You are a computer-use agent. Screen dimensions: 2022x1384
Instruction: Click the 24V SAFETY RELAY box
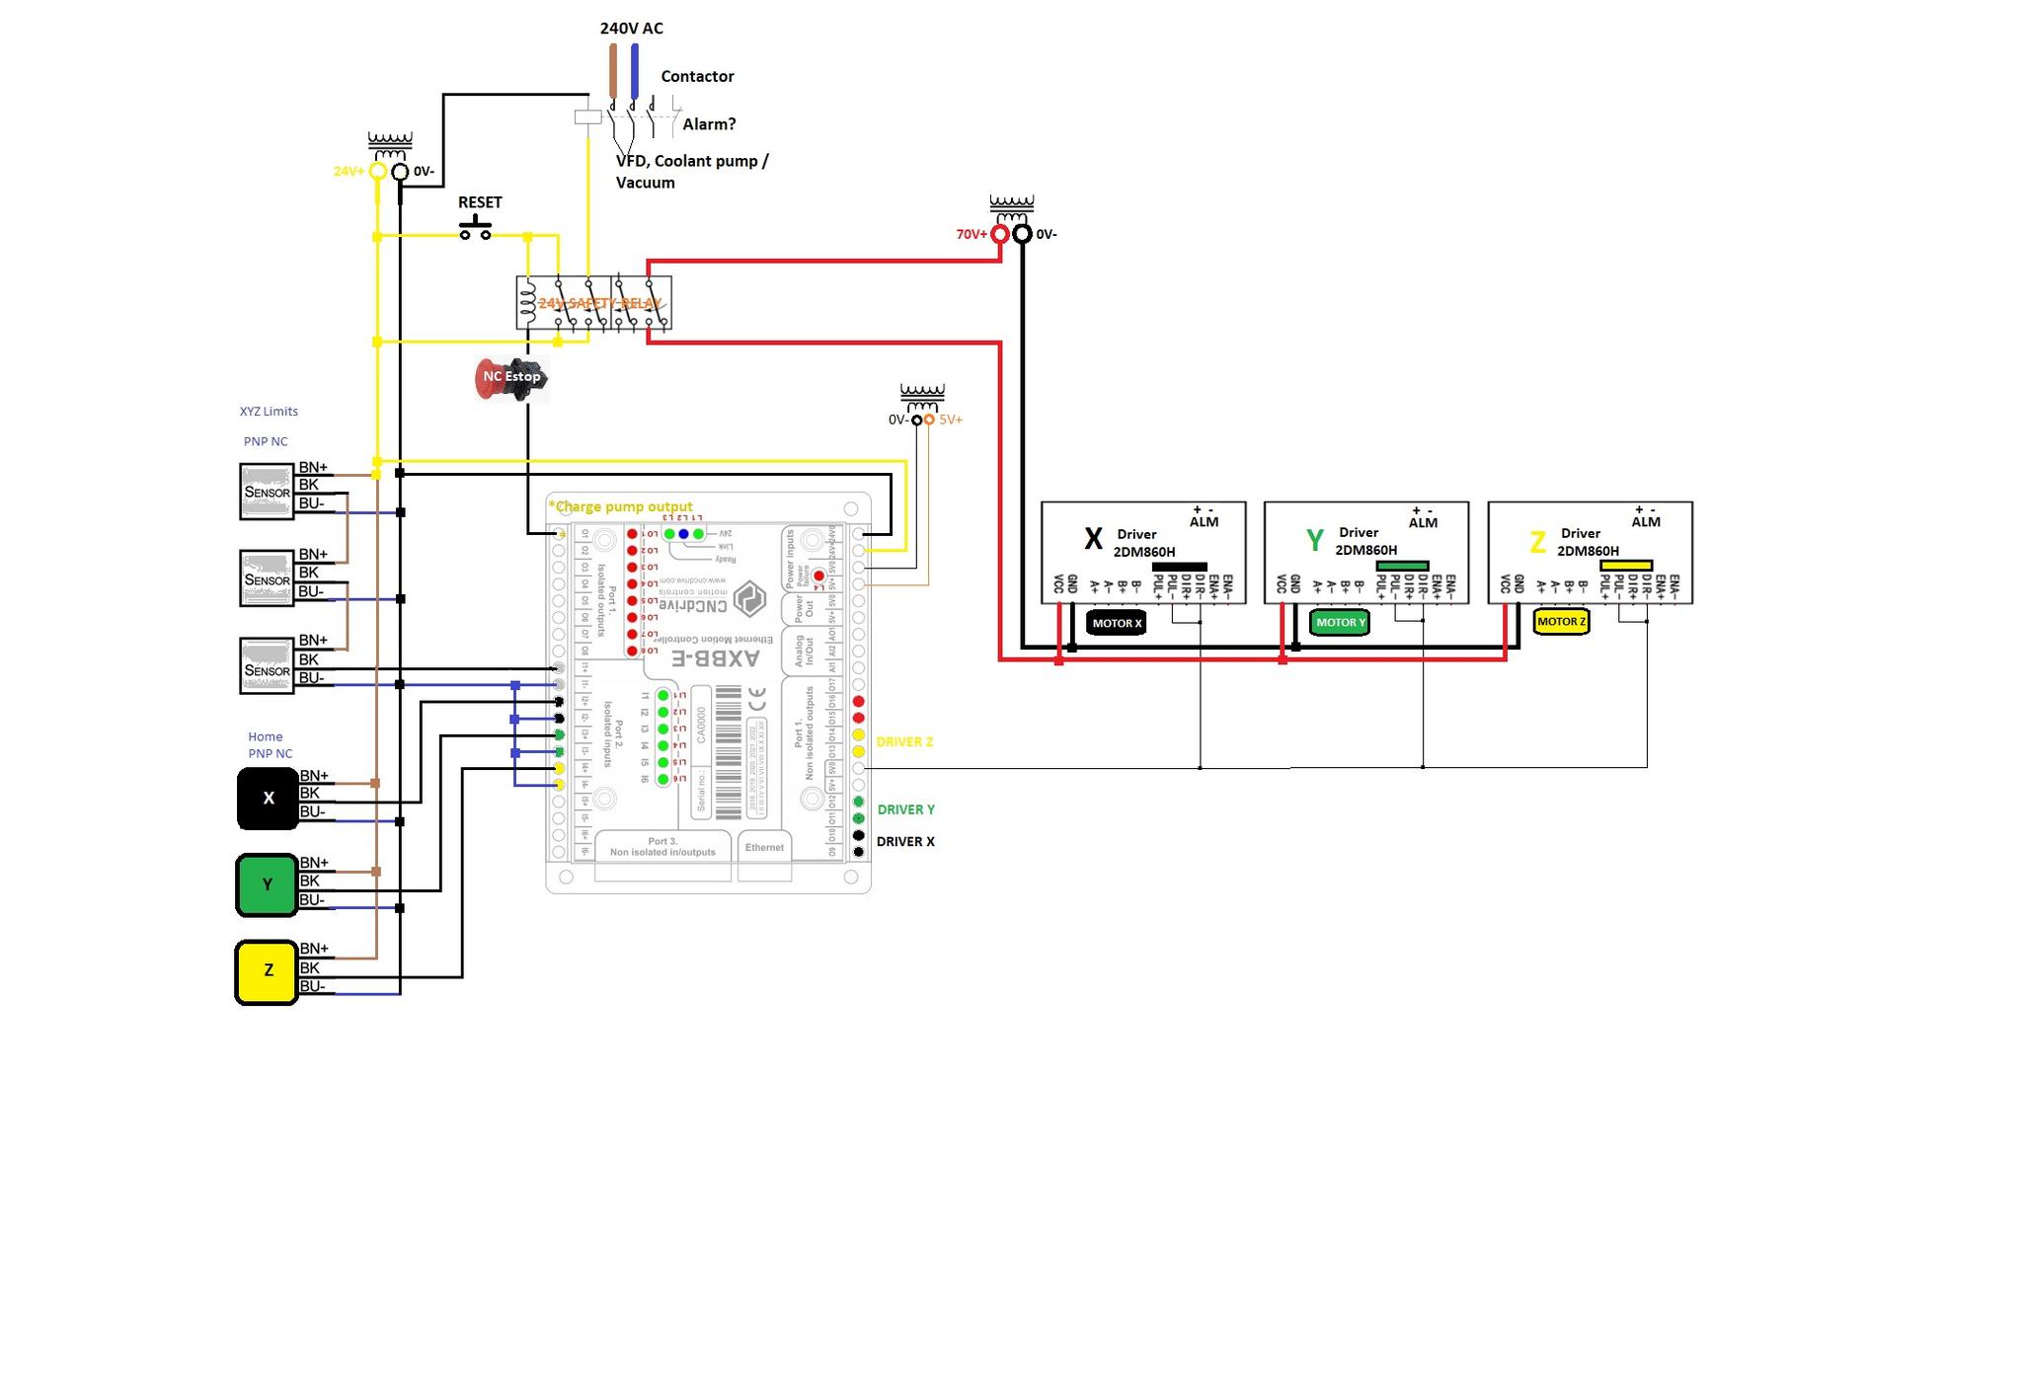(x=593, y=303)
